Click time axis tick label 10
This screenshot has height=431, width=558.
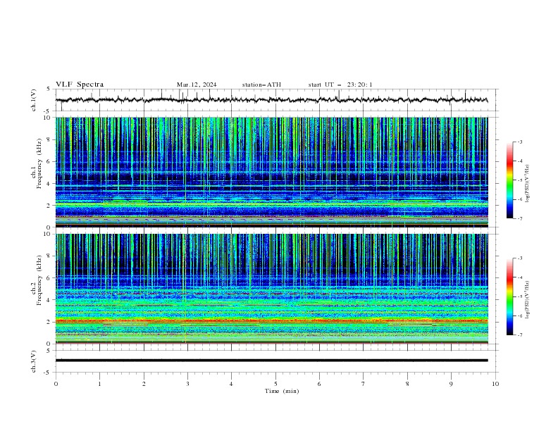click(495, 384)
